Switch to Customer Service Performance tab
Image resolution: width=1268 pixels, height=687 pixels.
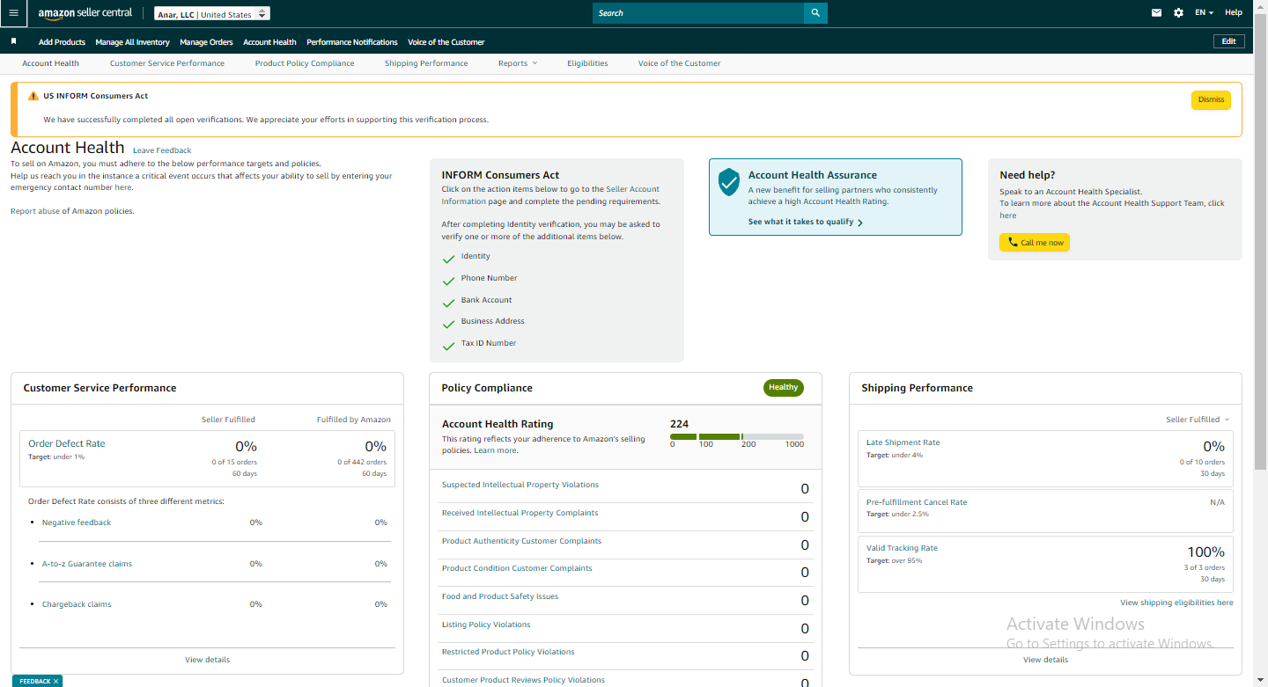pyautogui.click(x=167, y=63)
